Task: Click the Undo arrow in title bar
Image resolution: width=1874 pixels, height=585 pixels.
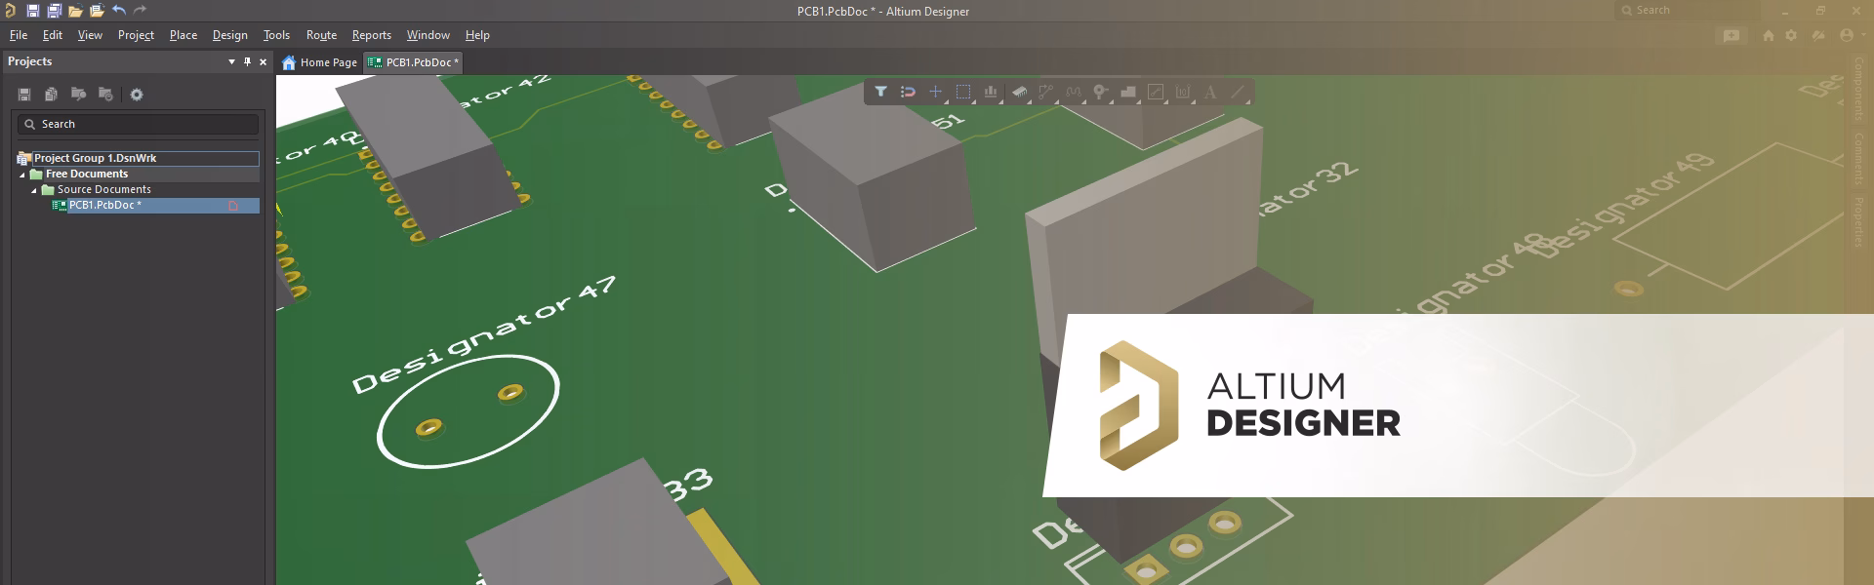Action: coord(118,11)
